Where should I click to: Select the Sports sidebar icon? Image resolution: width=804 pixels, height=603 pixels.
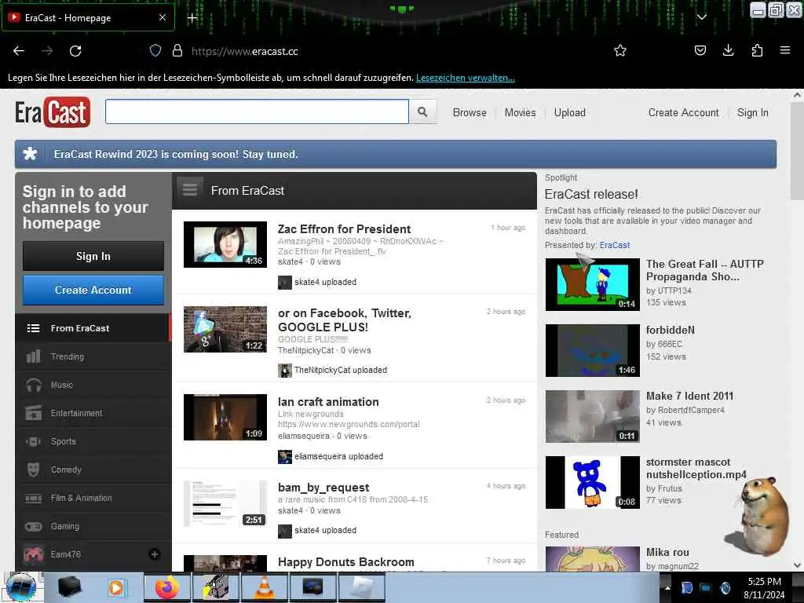point(33,441)
